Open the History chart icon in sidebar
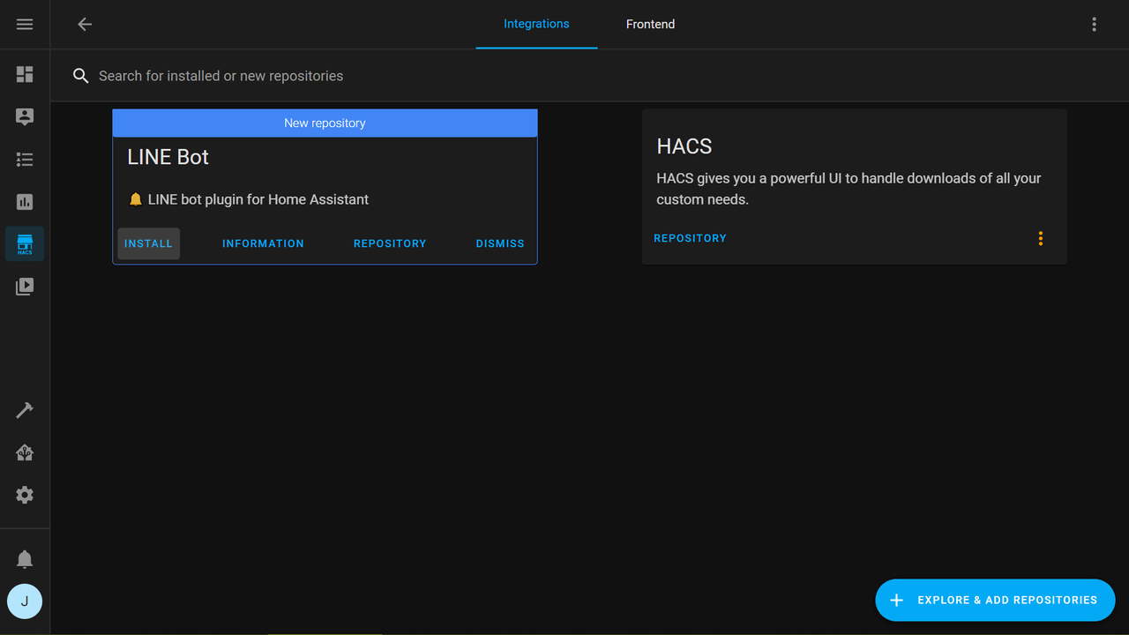Screen dimensions: 1129x635 click(25, 202)
